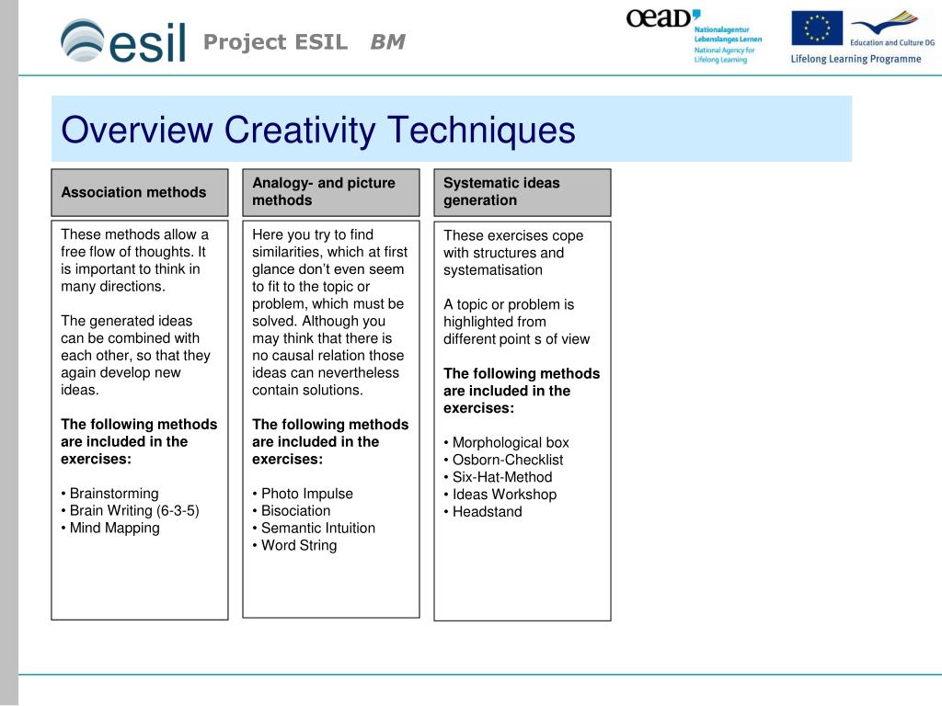Click the Semantic Intuition bullet item
Screen dimensions: 942x706
coord(314,529)
